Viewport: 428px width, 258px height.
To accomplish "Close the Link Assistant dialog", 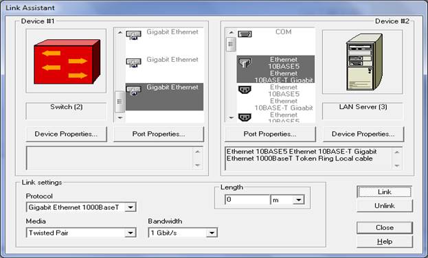I will pyautogui.click(x=384, y=227).
